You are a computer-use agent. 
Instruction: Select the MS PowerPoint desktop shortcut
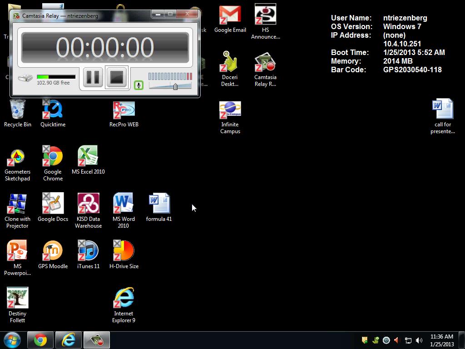[x=18, y=258]
